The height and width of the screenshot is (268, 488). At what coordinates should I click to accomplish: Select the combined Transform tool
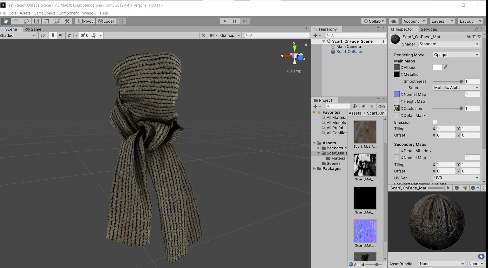pyautogui.click(x=57, y=21)
